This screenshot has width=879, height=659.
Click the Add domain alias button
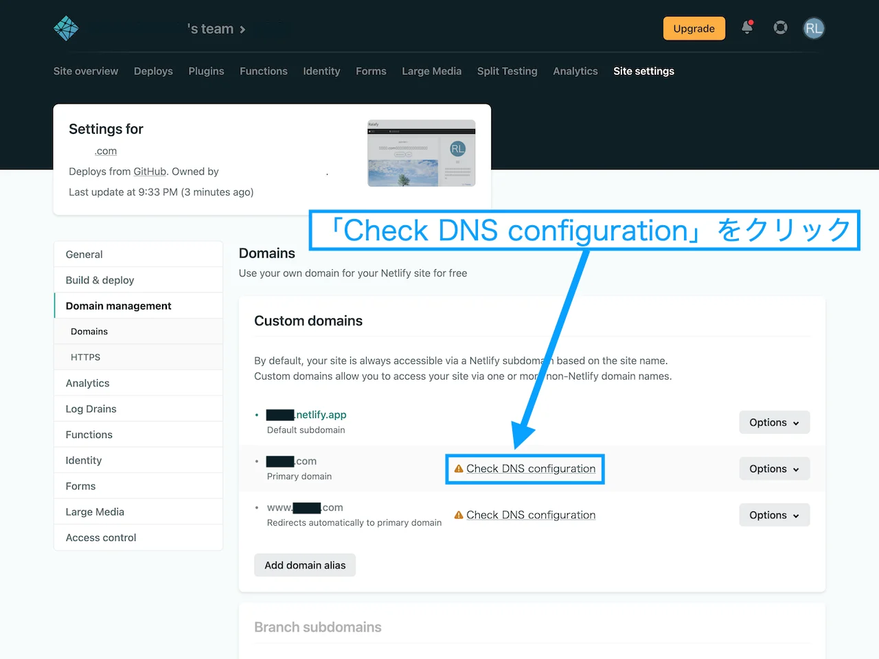tap(304, 565)
